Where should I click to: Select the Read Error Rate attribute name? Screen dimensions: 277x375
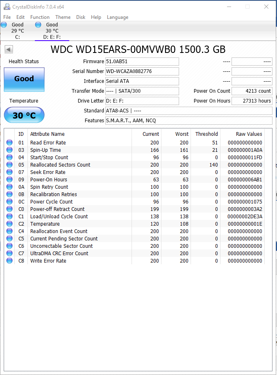pos(48,142)
